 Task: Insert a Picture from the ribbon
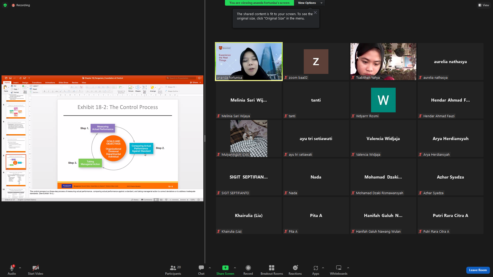coord(131,89)
